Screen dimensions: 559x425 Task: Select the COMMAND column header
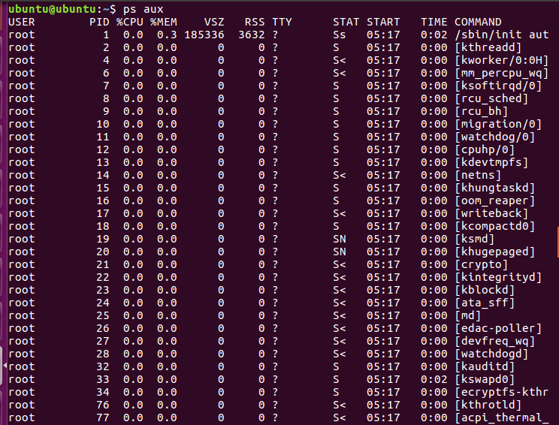(x=478, y=22)
